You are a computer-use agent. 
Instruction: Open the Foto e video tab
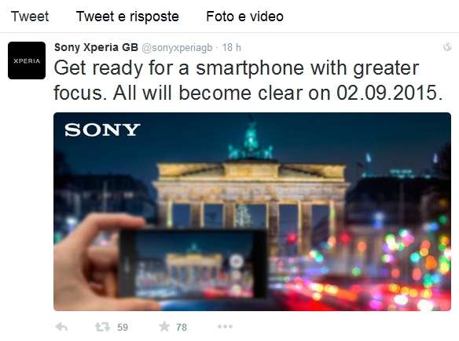pos(244,16)
